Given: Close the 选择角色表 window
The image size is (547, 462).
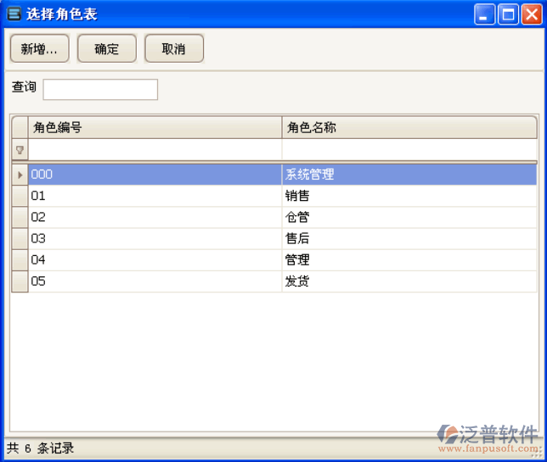Looking at the screenshot, I should (x=532, y=14).
